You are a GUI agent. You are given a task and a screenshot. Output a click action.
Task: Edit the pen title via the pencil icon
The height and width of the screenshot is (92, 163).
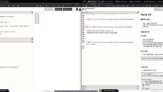(x=94, y=8)
